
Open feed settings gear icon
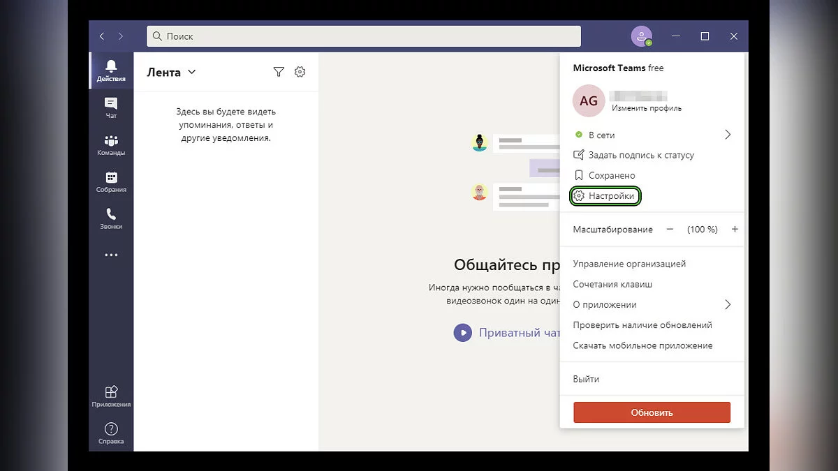[x=300, y=72]
